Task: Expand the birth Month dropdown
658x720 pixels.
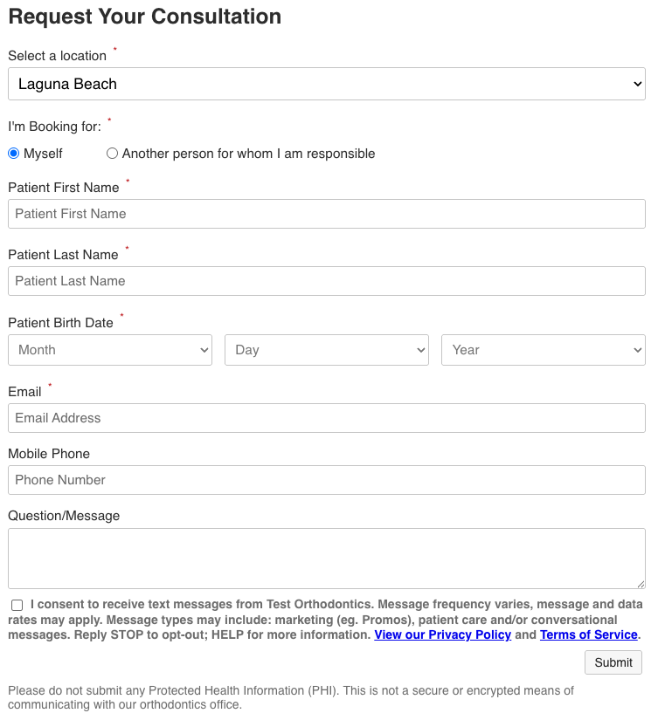Action: coord(110,350)
